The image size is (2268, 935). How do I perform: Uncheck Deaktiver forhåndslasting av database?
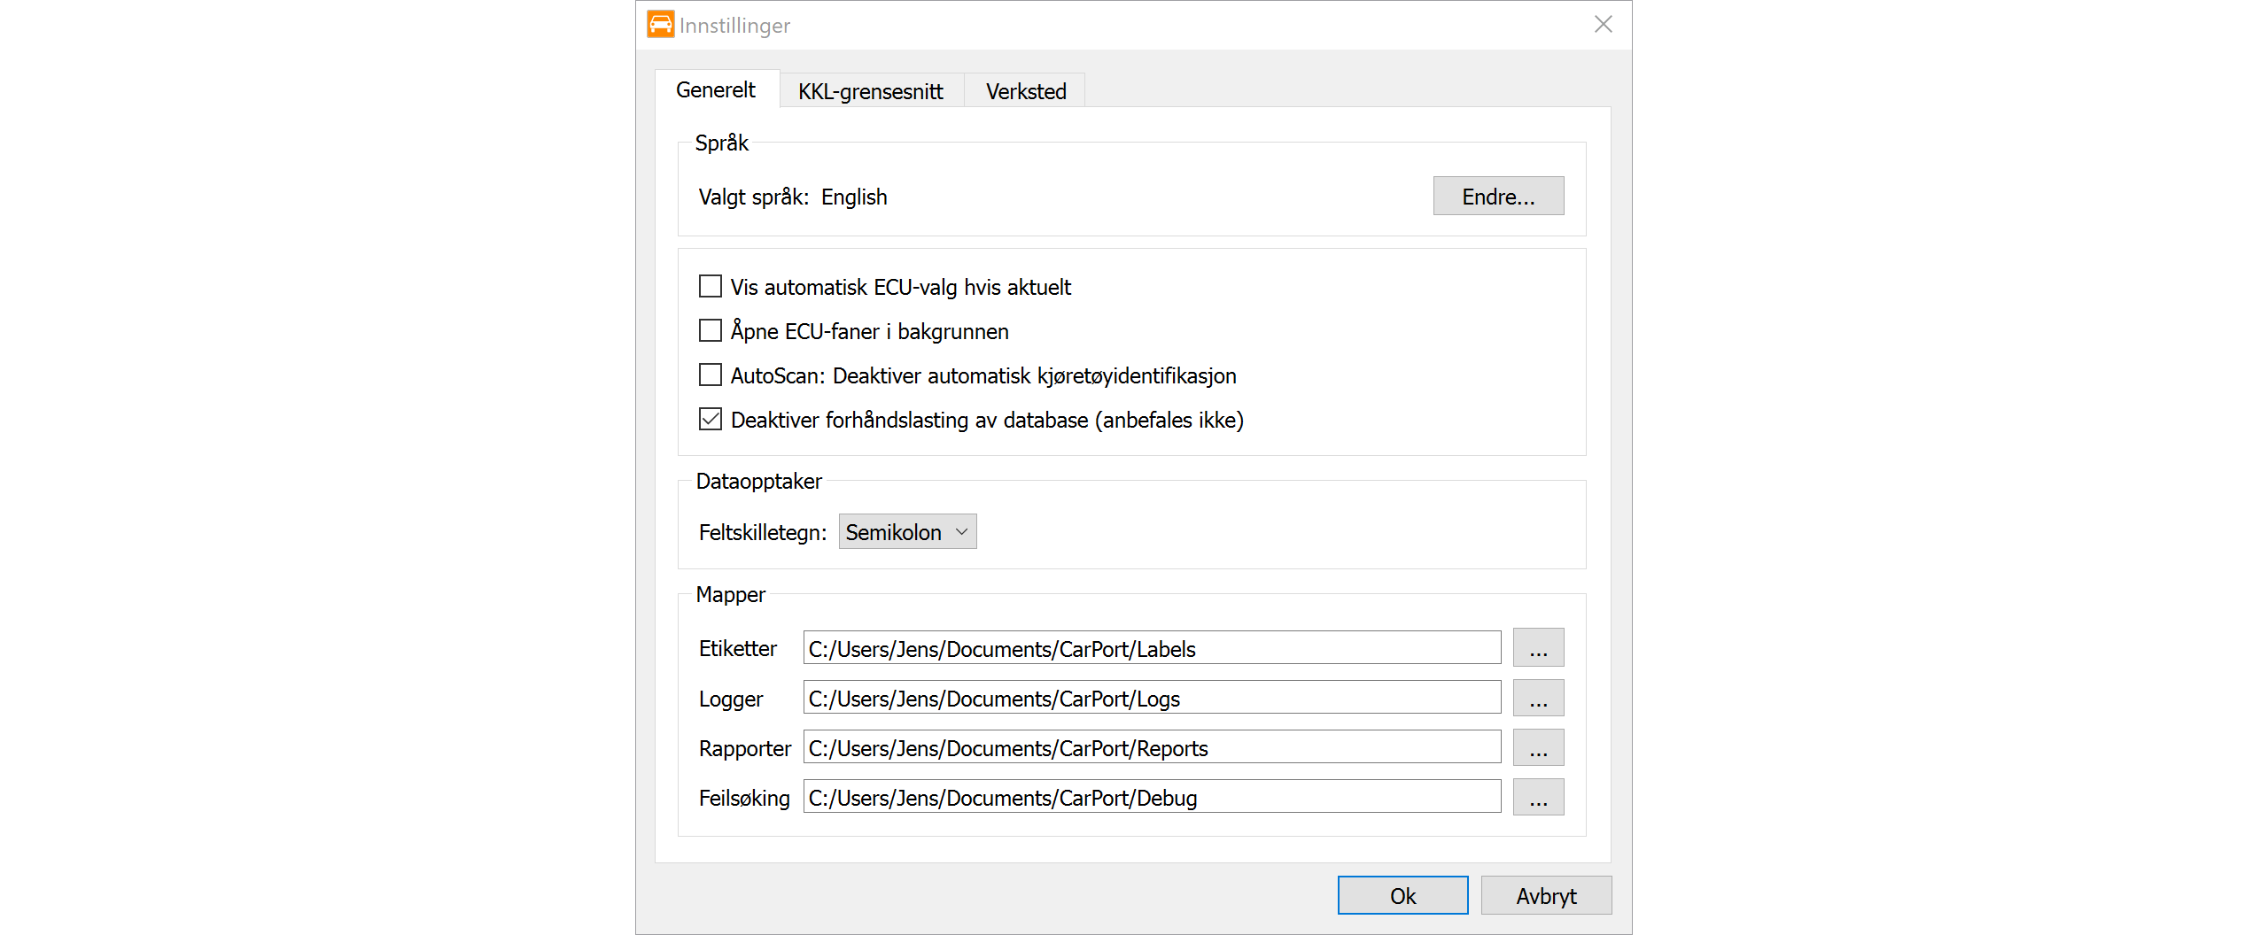tap(711, 420)
